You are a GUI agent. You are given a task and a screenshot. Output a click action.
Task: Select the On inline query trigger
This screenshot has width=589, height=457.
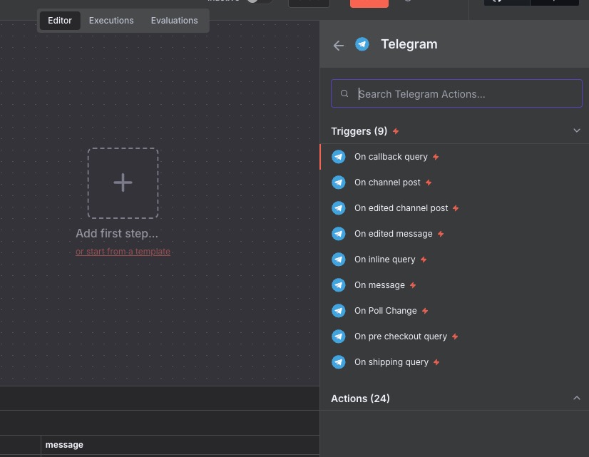tap(454, 260)
